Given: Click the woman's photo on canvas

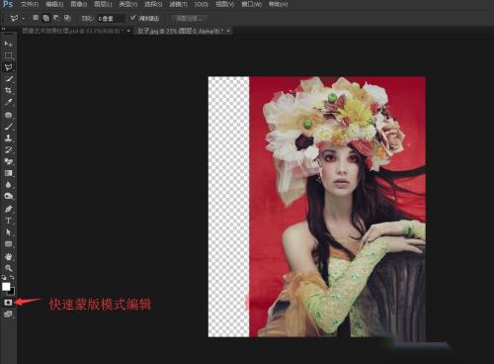Looking at the screenshot, I should point(337,207).
